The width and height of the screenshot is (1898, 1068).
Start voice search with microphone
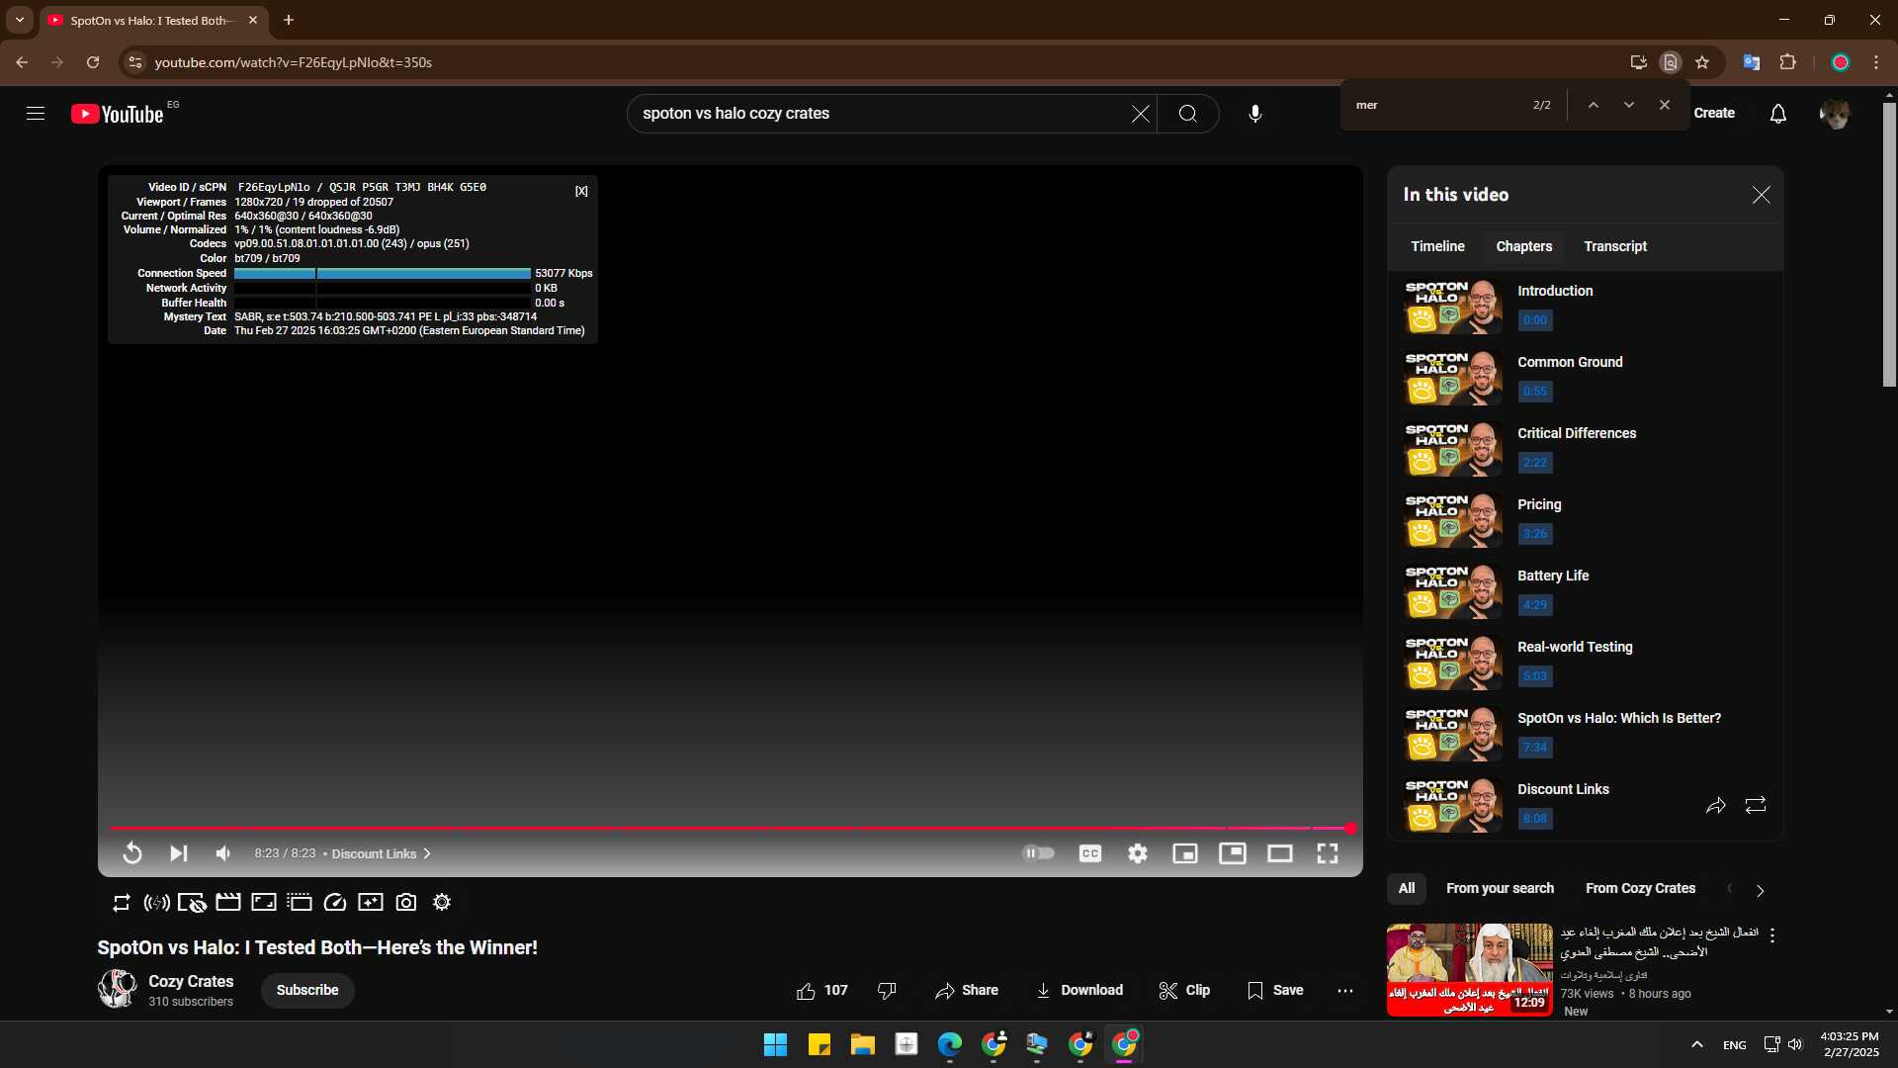pos(1254,114)
